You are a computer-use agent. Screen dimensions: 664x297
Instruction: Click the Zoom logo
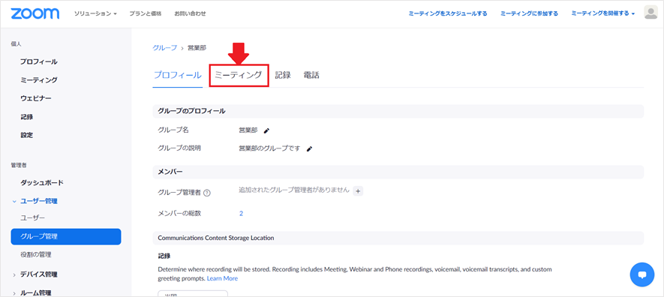click(35, 13)
